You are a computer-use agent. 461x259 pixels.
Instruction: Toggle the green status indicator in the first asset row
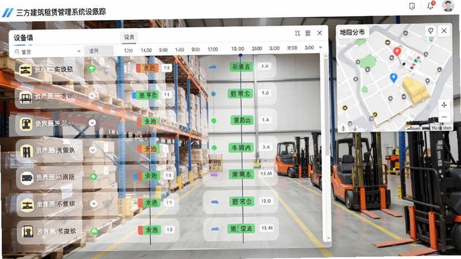(x=92, y=69)
